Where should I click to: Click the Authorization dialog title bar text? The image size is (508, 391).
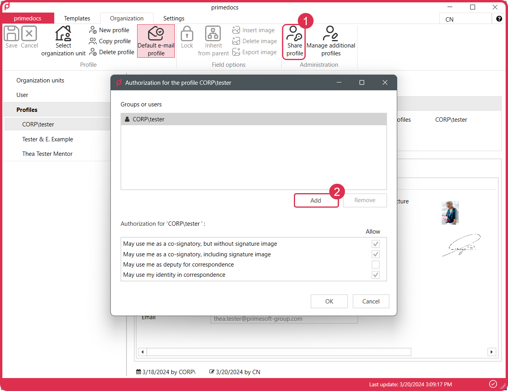(178, 83)
